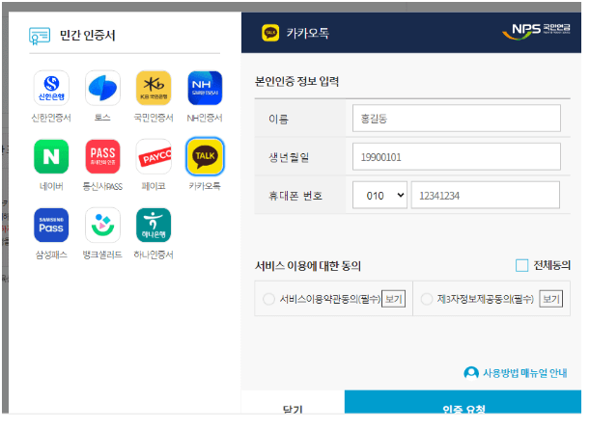Screen dimensions: 590x429
Task: Choose the Toss certificate icon
Action: point(102,89)
